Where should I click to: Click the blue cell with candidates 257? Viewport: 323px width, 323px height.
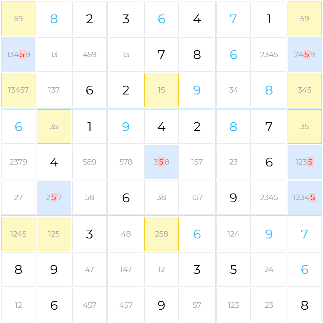click(x=54, y=198)
